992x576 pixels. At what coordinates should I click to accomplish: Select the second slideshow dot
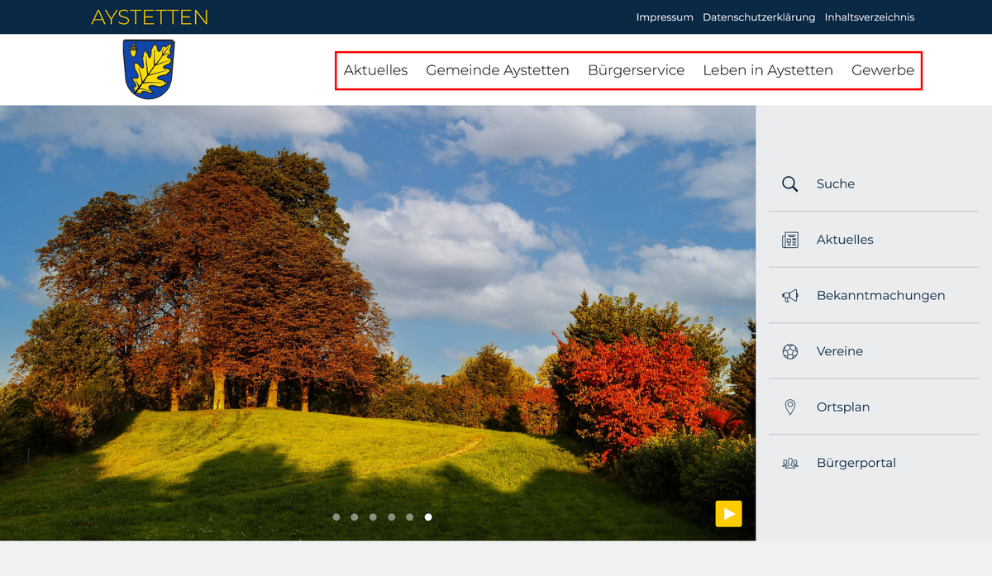355,517
